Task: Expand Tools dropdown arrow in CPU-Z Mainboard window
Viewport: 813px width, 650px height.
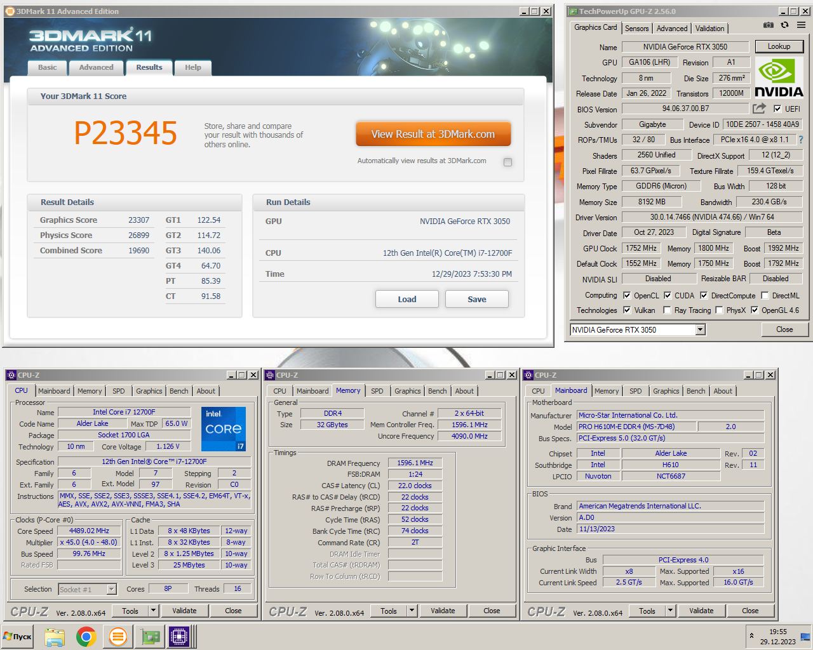Action: [670, 611]
